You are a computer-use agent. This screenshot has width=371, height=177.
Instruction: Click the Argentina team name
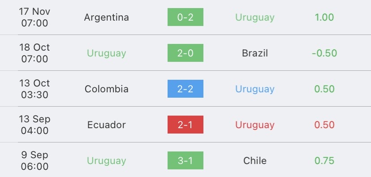click(107, 17)
